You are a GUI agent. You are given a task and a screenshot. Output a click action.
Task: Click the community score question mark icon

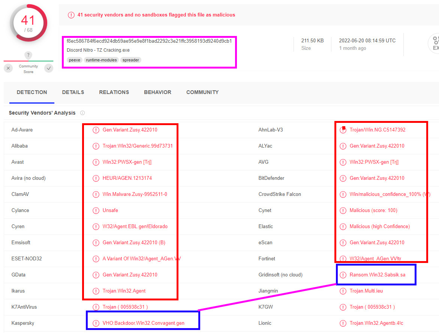pyautogui.click(x=28, y=55)
